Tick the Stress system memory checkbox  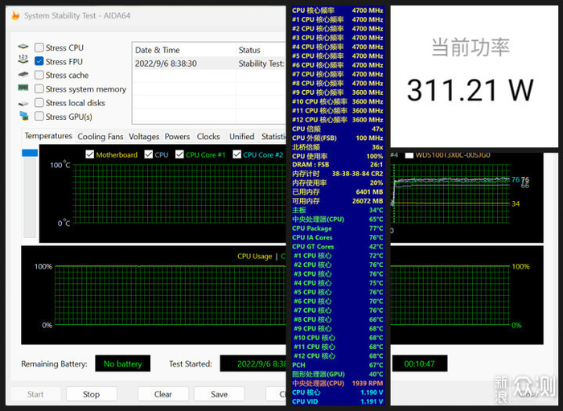(39, 88)
